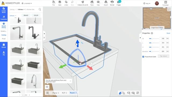Viewport: 172px width, 97px height.
Task: Click the BRAND filter button
Action: click(x=26, y=15)
